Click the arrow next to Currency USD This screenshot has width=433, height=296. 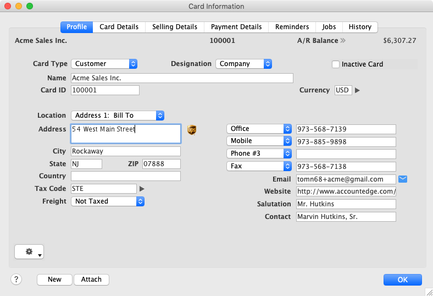(x=357, y=91)
